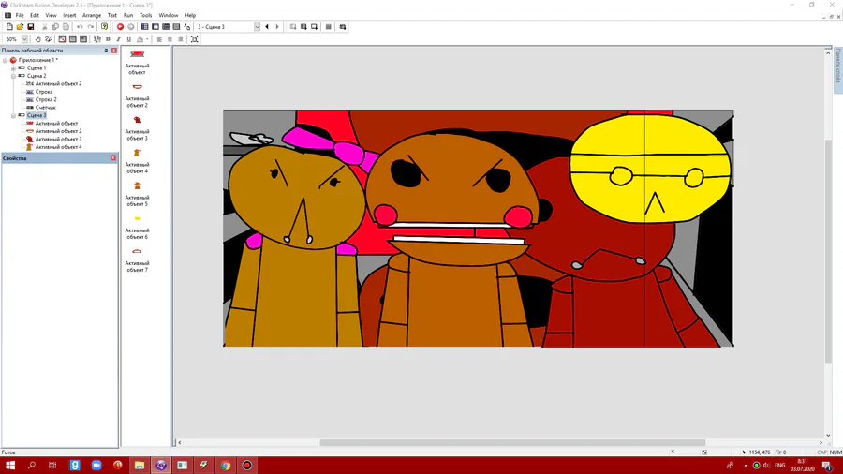Open File Explorer from the taskbar
The image size is (843, 474).
point(140,466)
